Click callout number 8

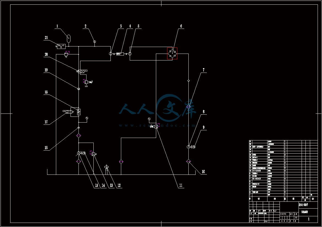pyautogui.click(x=204, y=112)
